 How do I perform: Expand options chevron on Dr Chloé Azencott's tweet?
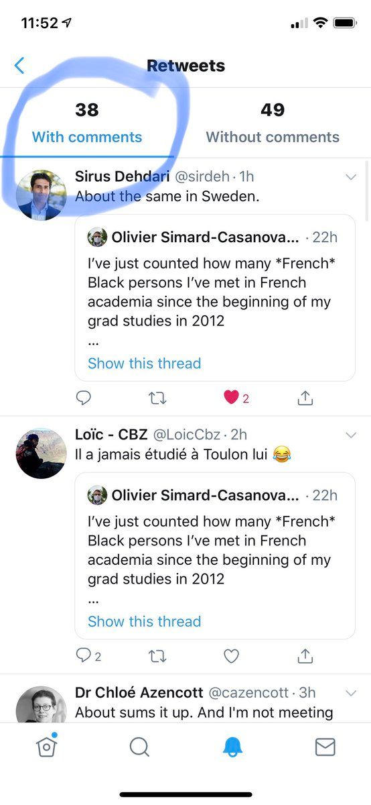point(351,693)
